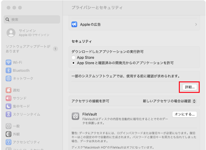Click the アクセシビリティ icon
Screen dimensions: 206x150
[8, 142]
